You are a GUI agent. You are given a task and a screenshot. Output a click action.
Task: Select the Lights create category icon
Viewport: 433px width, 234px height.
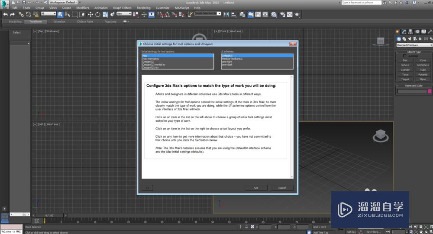pos(410,39)
